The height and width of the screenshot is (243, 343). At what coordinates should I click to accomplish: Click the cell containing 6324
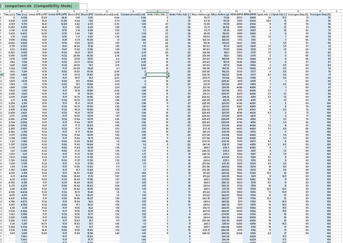237,233
